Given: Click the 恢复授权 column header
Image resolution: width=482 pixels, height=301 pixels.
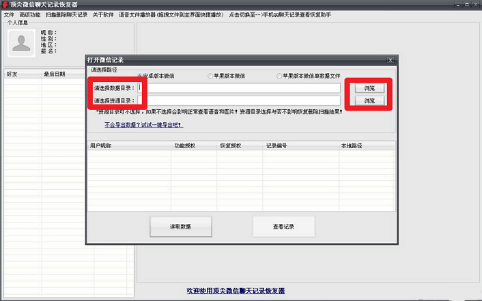Looking at the screenshot, I should 240,146.
